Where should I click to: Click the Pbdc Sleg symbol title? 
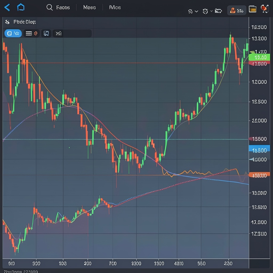coord(25,22)
